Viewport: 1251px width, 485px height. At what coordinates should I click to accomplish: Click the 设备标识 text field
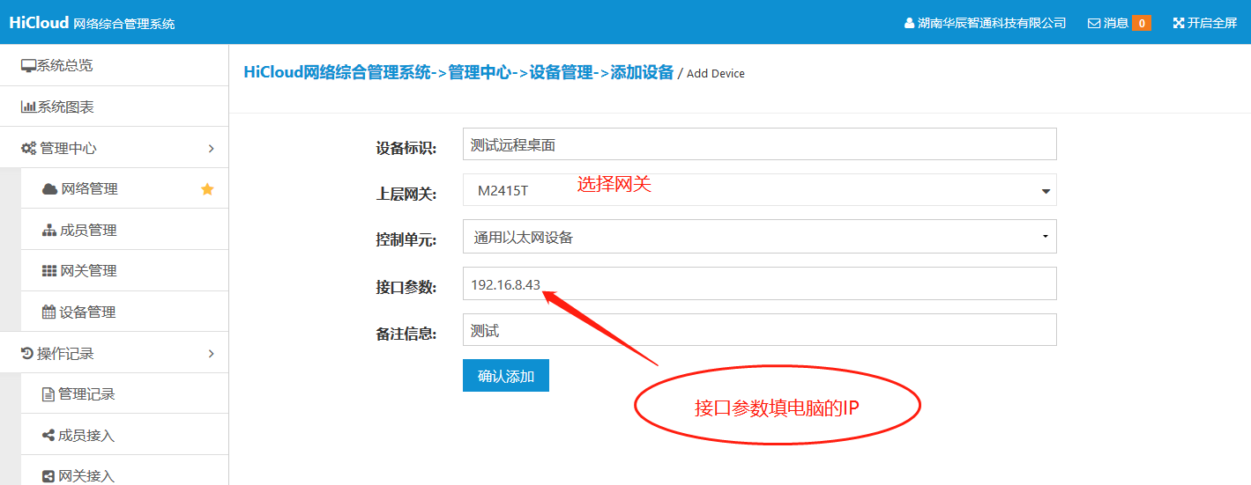coord(759,144)
